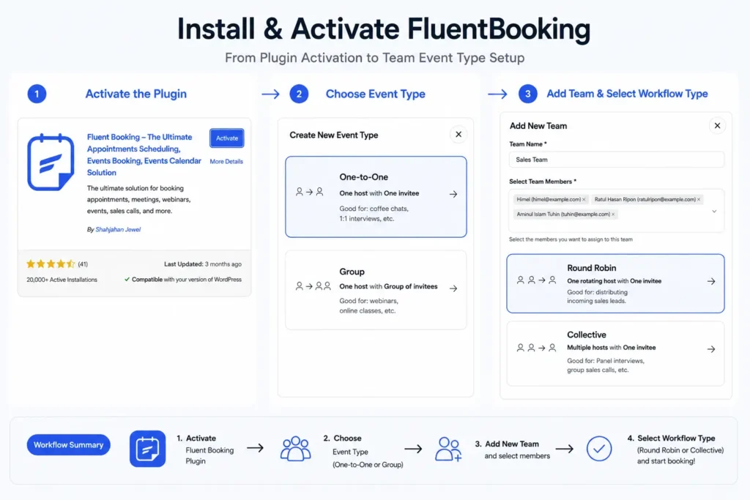This screenshot has width=750, height=500.
Task: Click the '2. Choose Event Type' summary text
Action: coord(363,451)
